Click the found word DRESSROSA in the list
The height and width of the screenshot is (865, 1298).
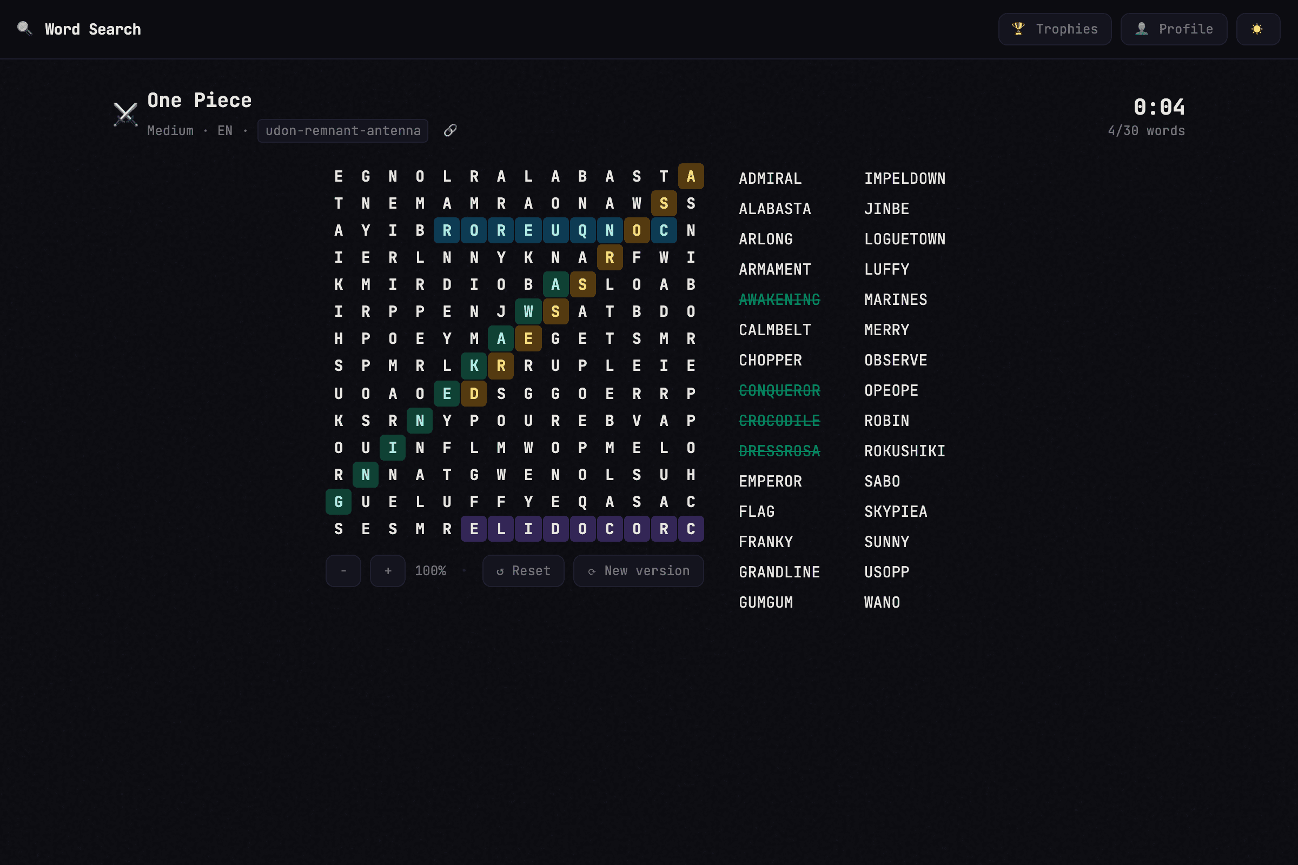click(x=779, y=451)
